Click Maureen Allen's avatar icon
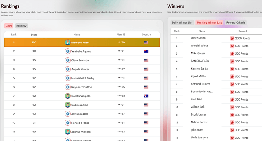This screenshot has height=141, width=262. [68, 42]
